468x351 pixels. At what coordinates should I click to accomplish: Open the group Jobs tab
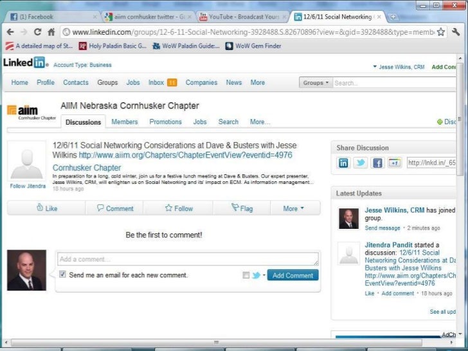[200, 122]
